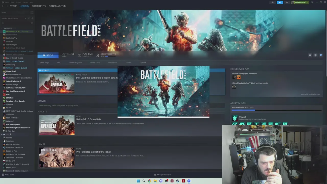The image size is (327, 184).
Task: Open the GONEMAD(TM) profile tab
Action: tap(57, 6)
